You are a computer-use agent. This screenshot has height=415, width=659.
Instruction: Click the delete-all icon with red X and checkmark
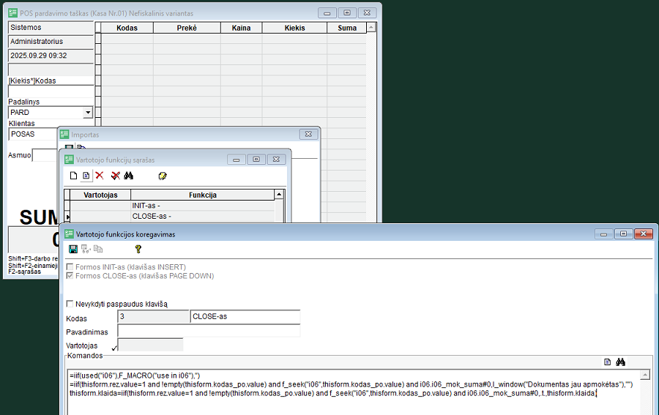tap(115, 176)
